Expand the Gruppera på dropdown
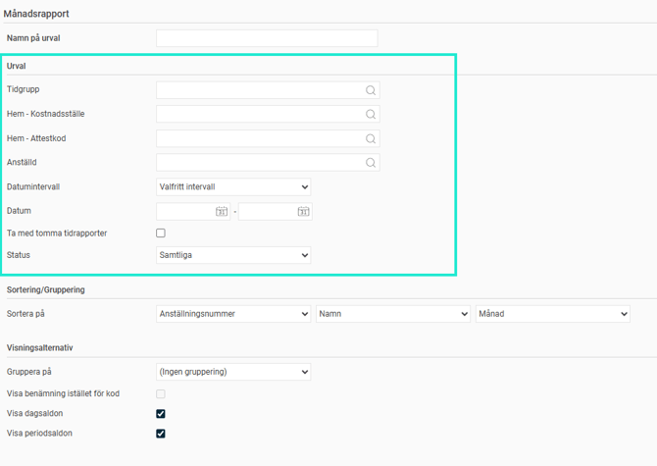Viewport: 657px width, 466px height. point(233,372)
